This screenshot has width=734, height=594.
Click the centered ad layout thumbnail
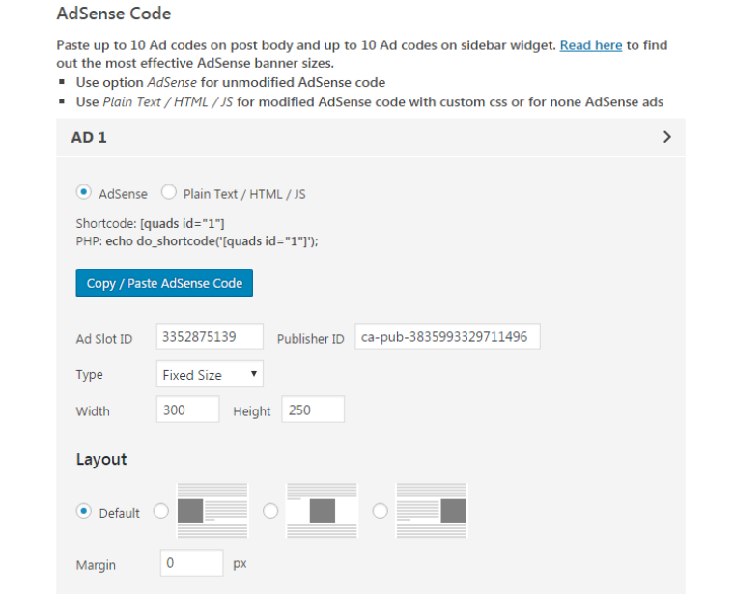(x=322, y=511)
